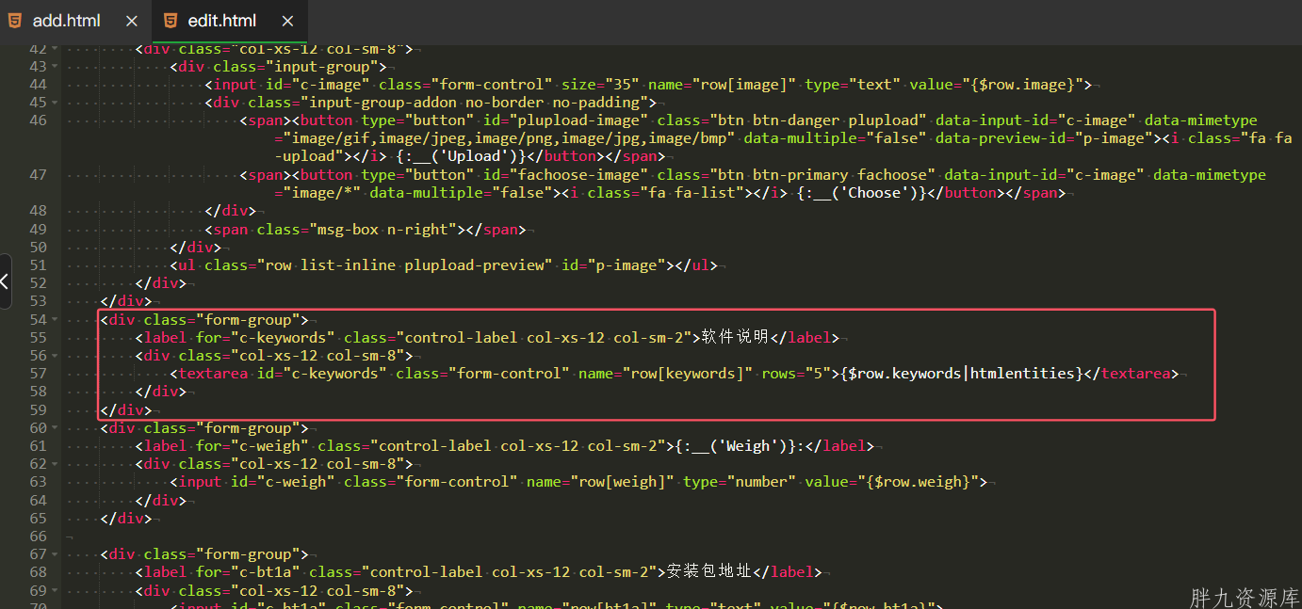Close the add.html tab
This screenshot has width=1302, height=609.
point(132,21)
